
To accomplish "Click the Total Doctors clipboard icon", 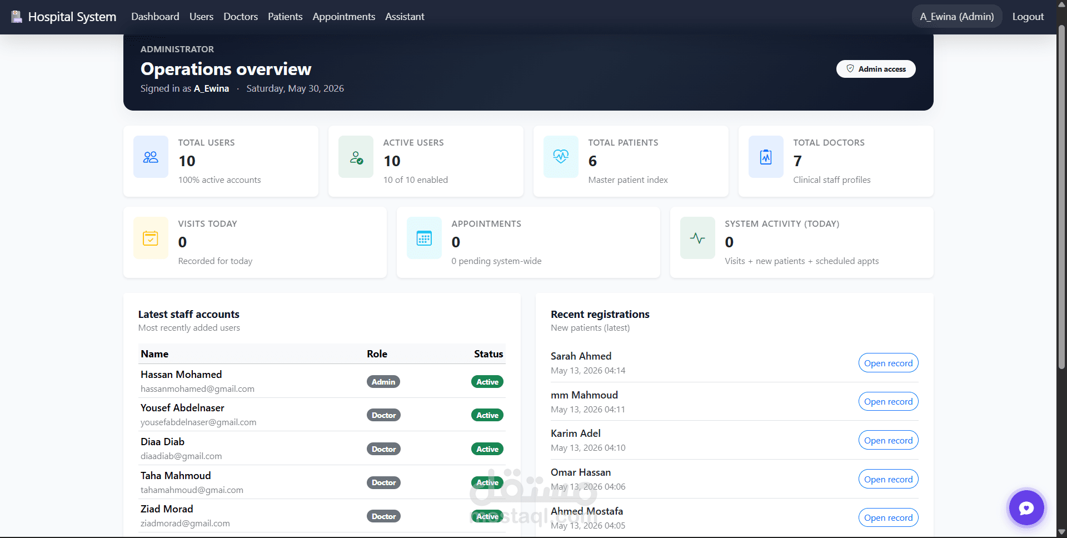I will click(766, 157).
